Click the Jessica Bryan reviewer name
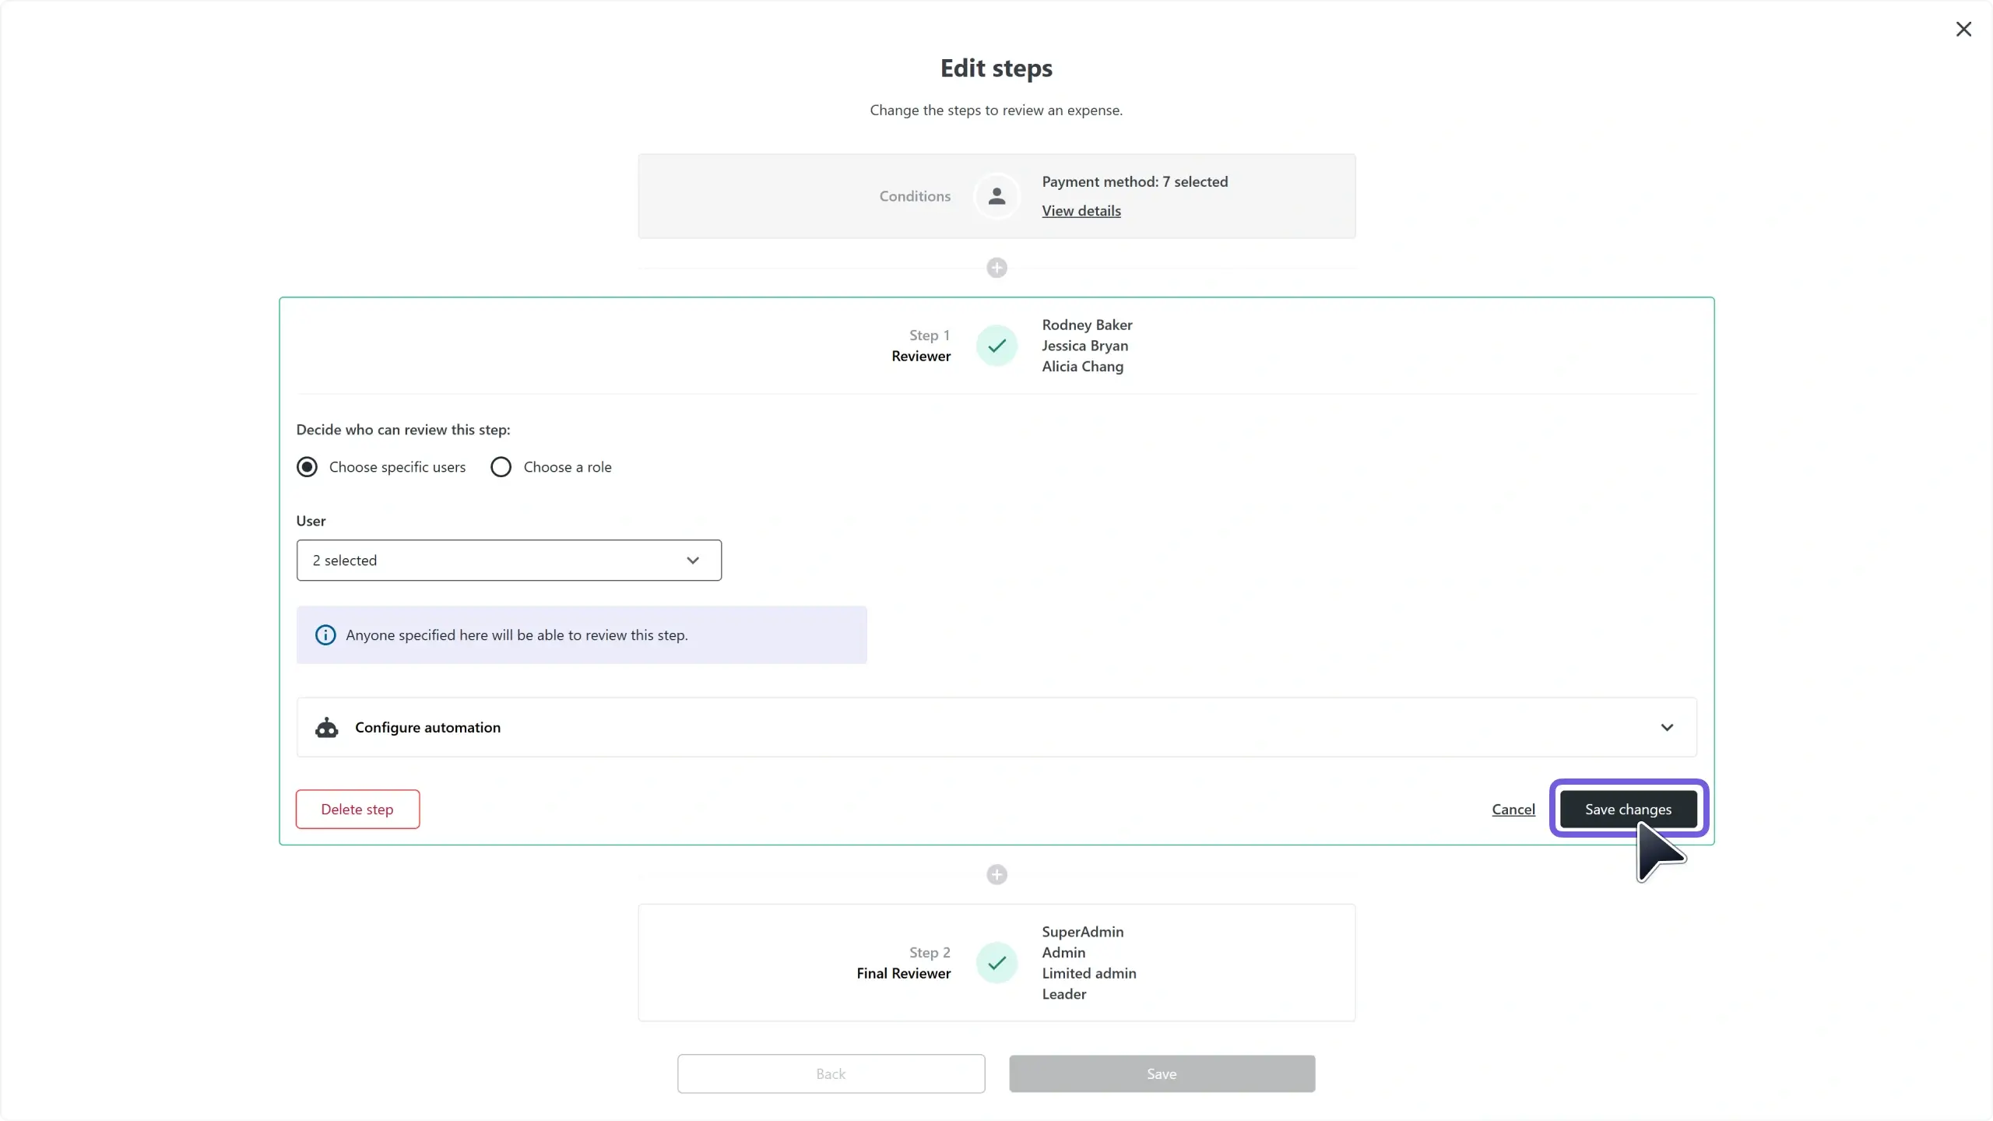Viewport: 1993px width, 1121px height. pyautogui.click(x=1085, y=346)
